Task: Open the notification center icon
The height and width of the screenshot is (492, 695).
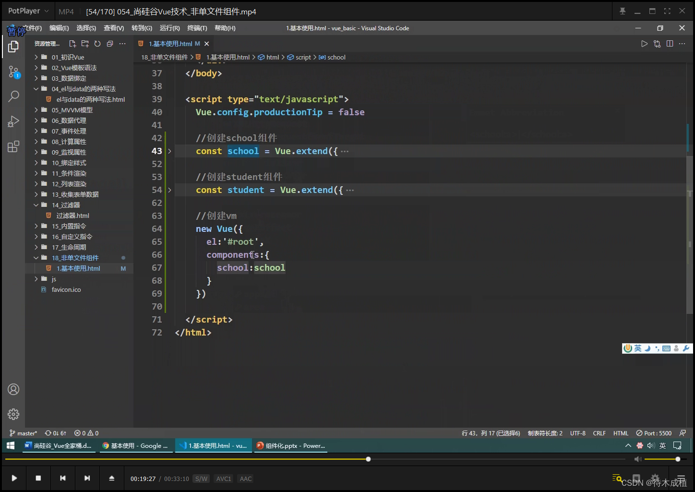Action: (x=677, y=445)
